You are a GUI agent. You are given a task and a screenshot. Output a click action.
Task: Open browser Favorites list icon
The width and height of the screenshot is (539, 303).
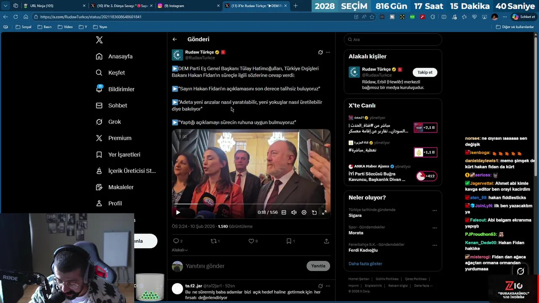(x=464, y=17)
